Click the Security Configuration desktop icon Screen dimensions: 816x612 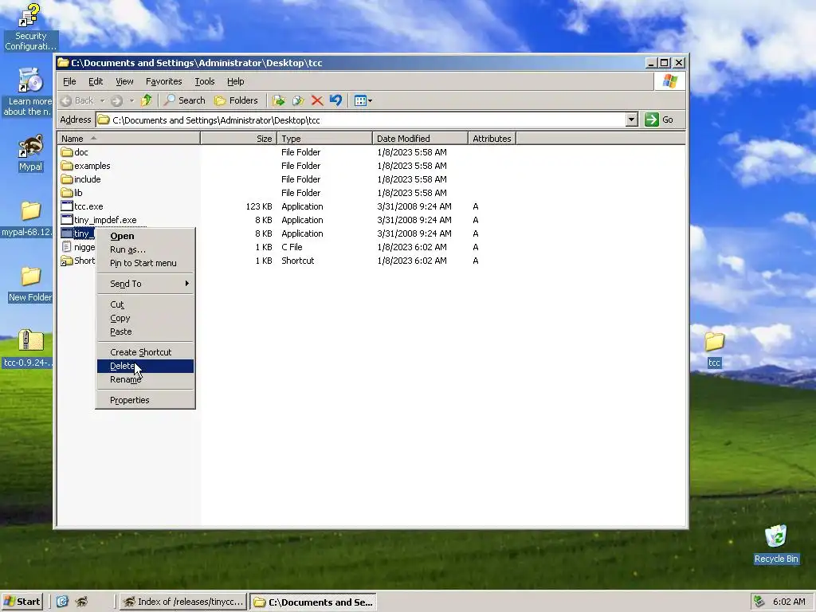[x=29, y=27]
